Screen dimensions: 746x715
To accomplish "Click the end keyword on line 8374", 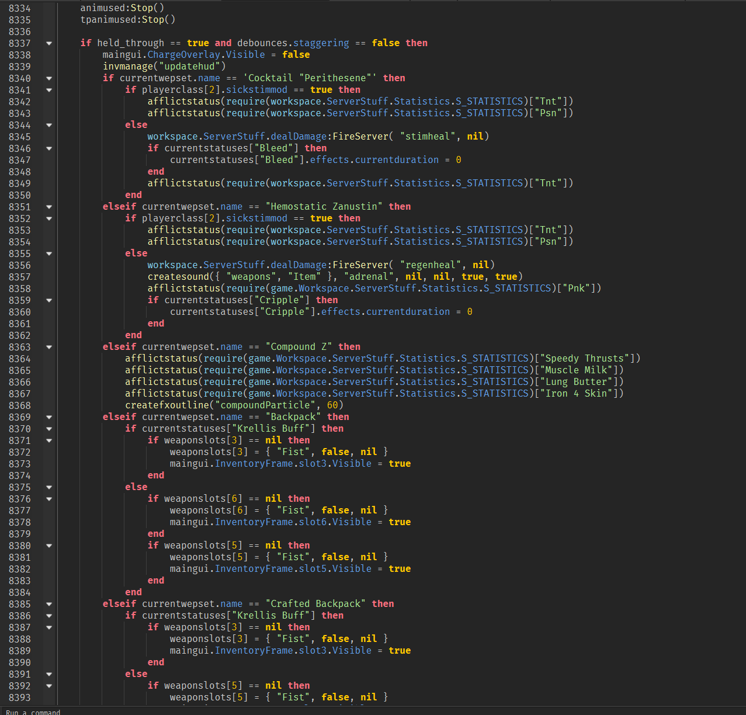I will [x=156, y=475].
